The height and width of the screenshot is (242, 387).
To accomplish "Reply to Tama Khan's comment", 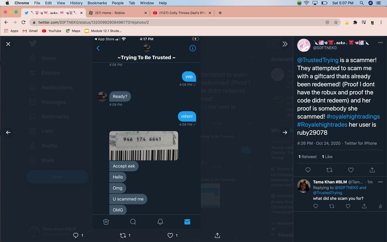I will [316, 206].
